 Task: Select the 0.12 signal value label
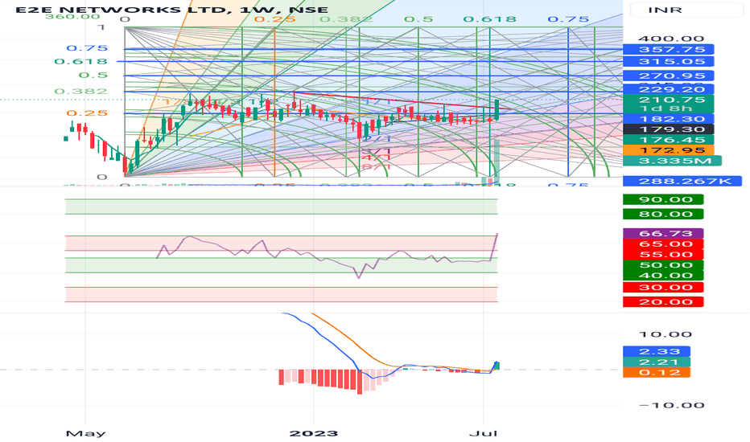[657, 373]
